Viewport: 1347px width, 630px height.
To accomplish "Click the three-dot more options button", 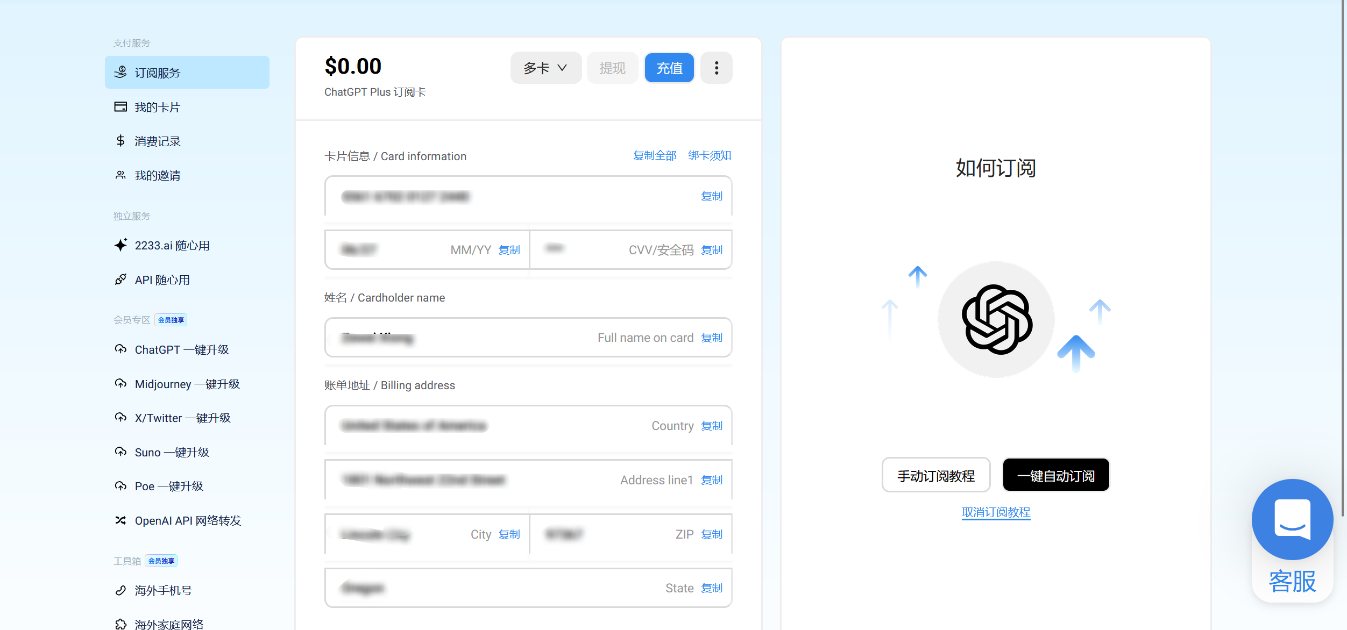I will tap(716, 68).
